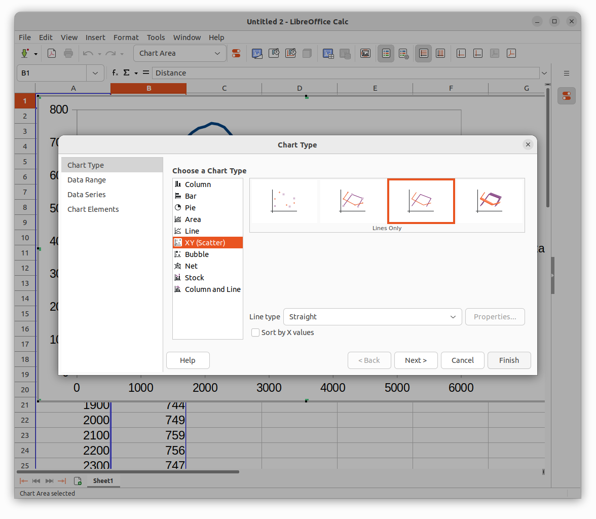
Task: Click the Sheet1 tab
Action: tap(103, 481)
